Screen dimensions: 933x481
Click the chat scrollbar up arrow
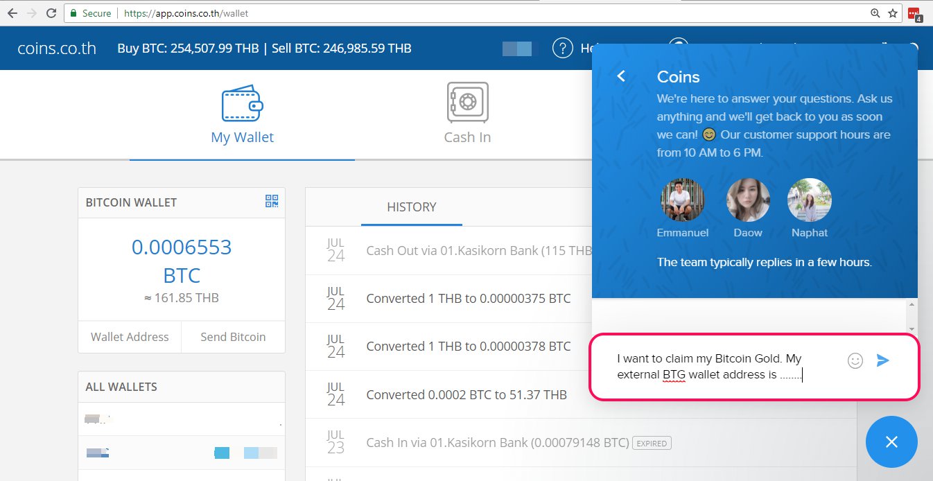(912, 305)
